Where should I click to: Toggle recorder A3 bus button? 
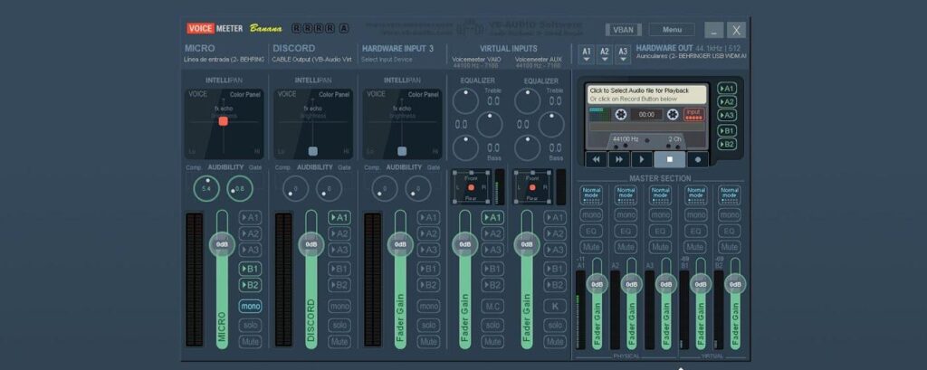pos(727,115)
